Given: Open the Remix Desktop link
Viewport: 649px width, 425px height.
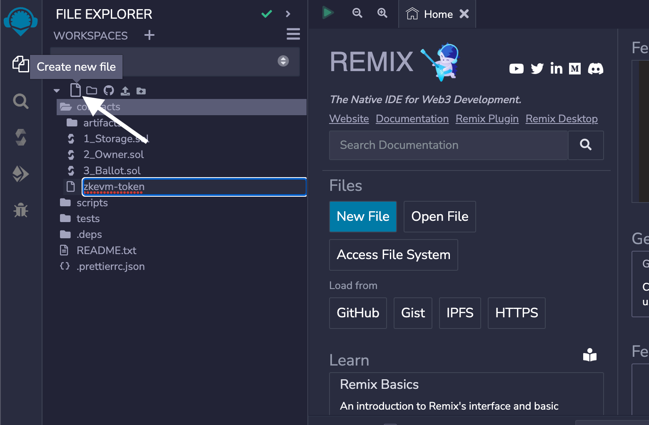Looking at the screenshot, I should (562, 119).
